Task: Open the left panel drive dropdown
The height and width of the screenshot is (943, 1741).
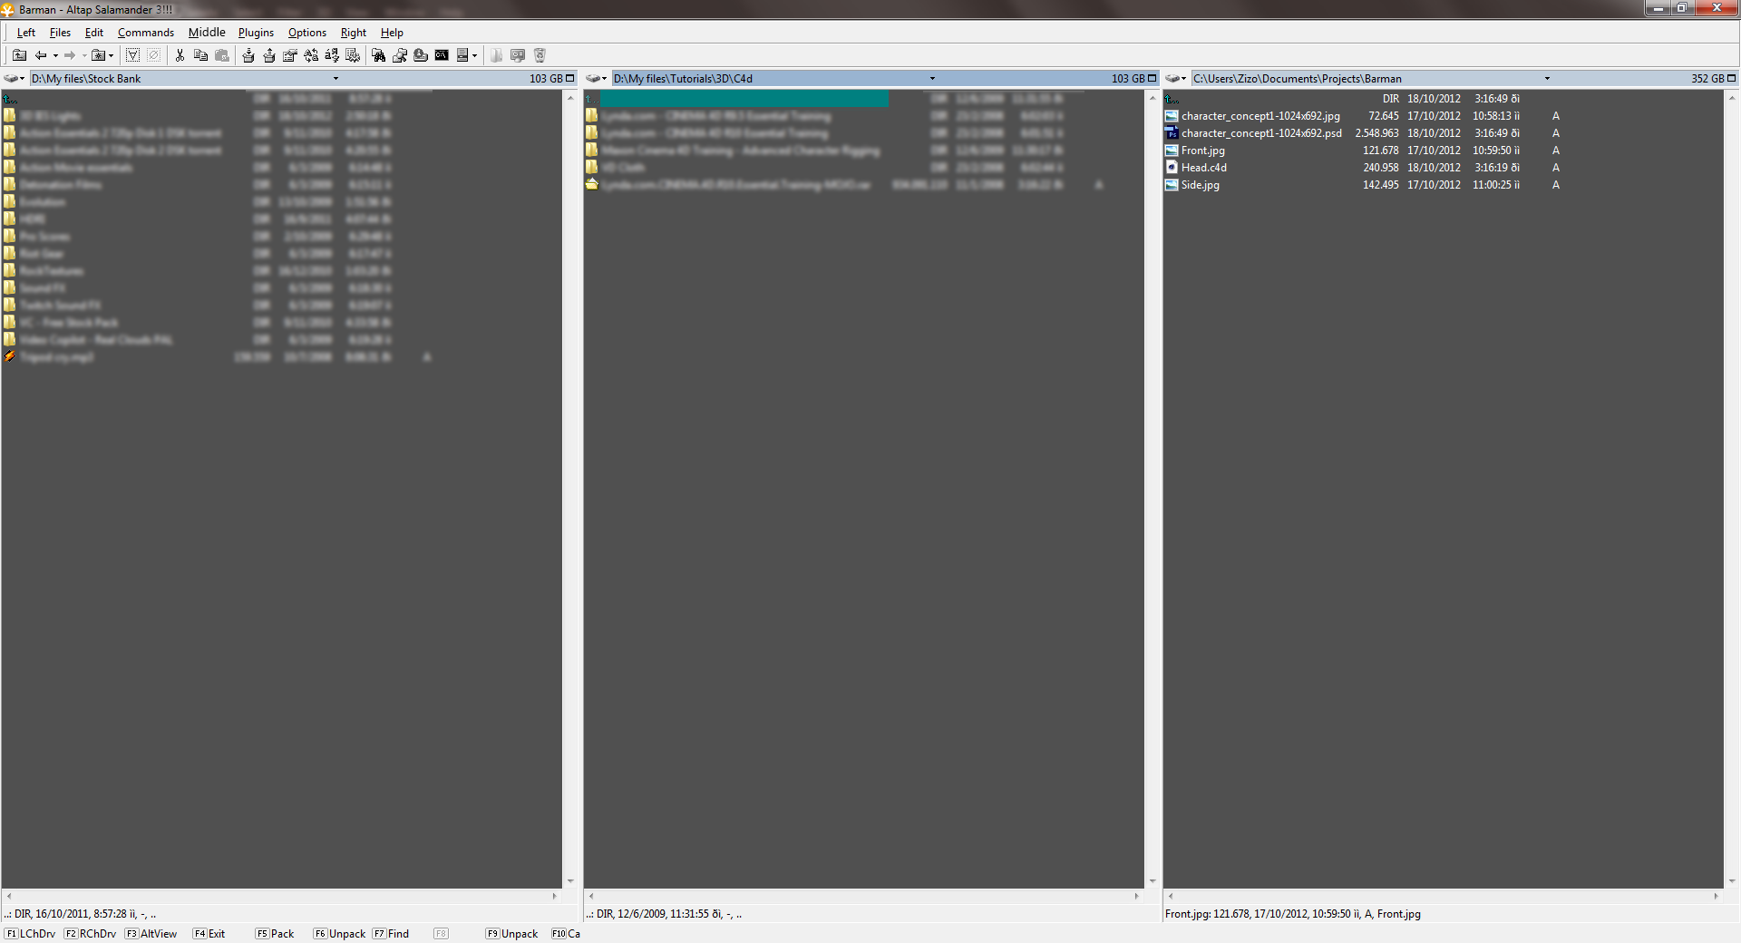Action: pos(15,78)
